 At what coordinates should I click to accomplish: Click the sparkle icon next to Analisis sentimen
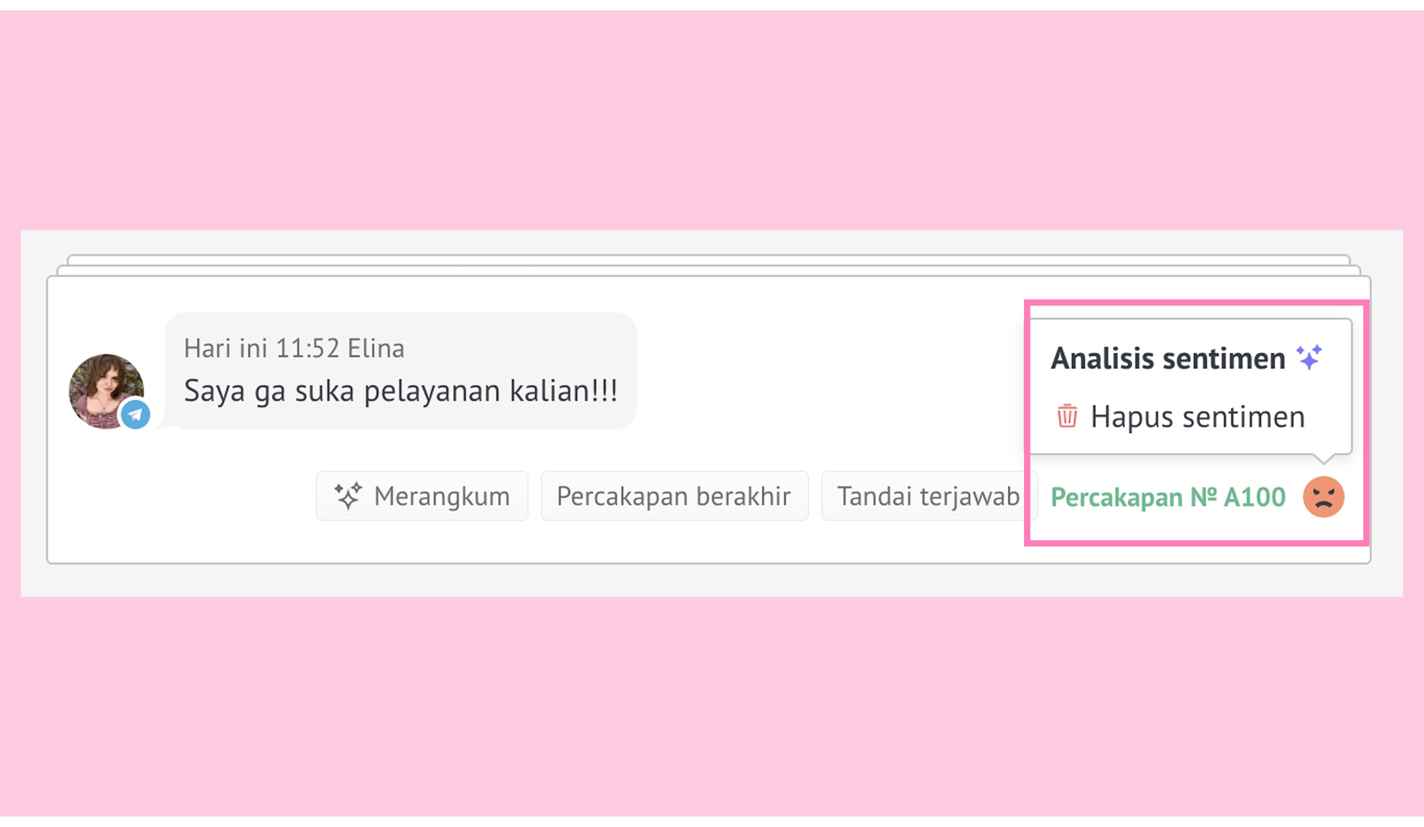[x=1309, y=357]
